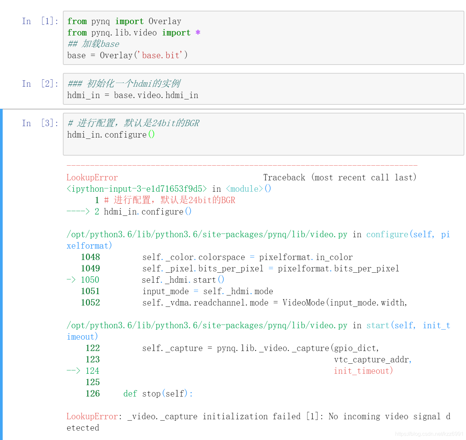Click the ipython-input-3-e1d71653f9d5 reference
466x440 pixels.
coord(136,189)
